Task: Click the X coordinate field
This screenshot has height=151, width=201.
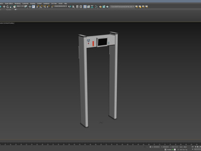Action: tap(157, 147)
